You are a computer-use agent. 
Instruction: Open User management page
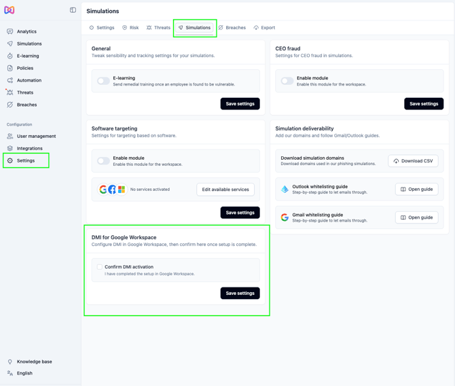pos(36,136)
